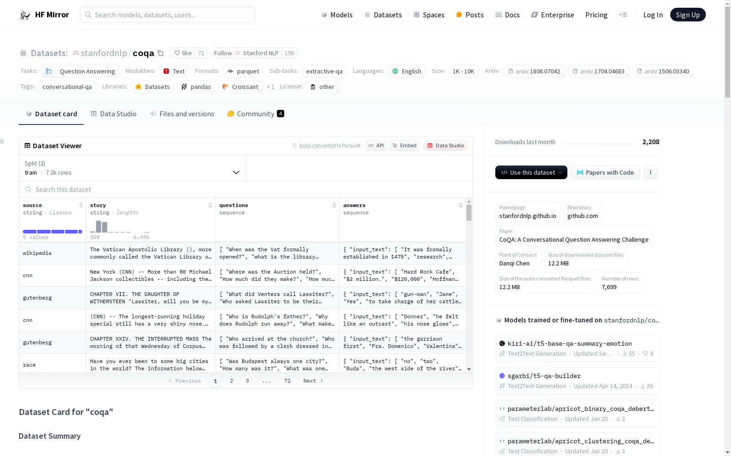Open the sgarbi/t5-qa-builder model
This screenshot has height=456, width=731.
click(577, 381)
